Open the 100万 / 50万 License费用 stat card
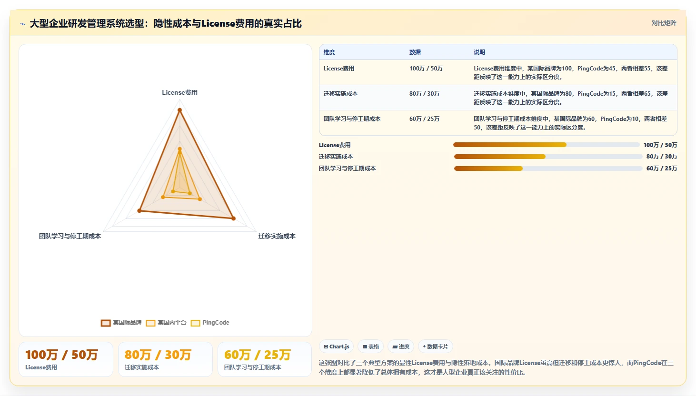The height and width of the screenshot is (396, 696). coord(66,359)
